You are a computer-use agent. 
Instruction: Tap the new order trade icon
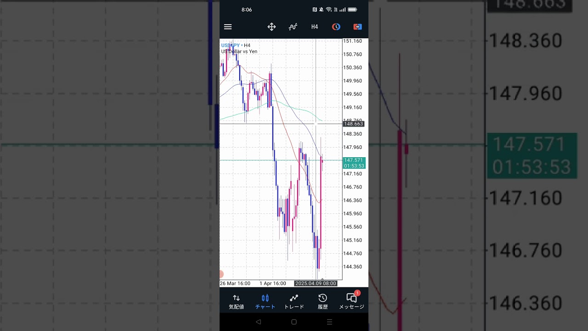coord(357,27)
